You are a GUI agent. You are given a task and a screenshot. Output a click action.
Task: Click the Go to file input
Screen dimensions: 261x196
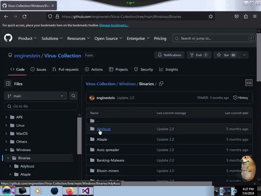[41, 106]
